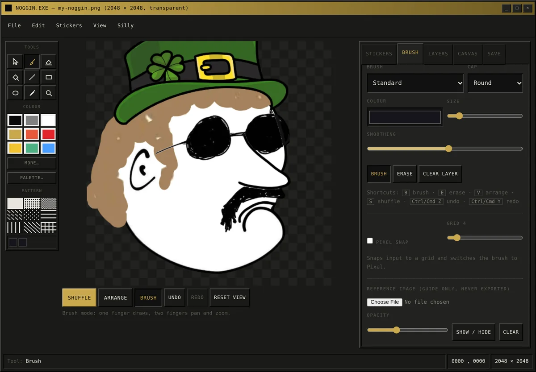Choose the yellow colour swatch
Viewport: 536px width, 372px height.
(15, 148)
